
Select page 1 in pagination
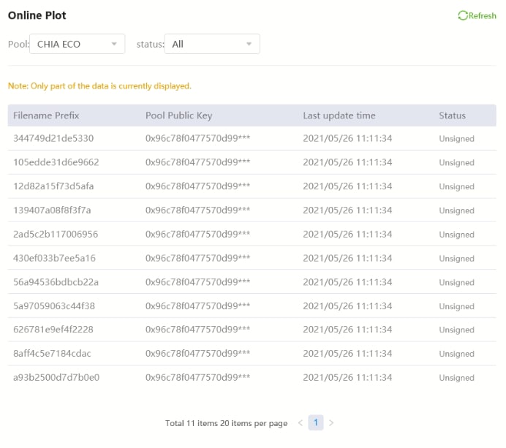click(316, 422)
